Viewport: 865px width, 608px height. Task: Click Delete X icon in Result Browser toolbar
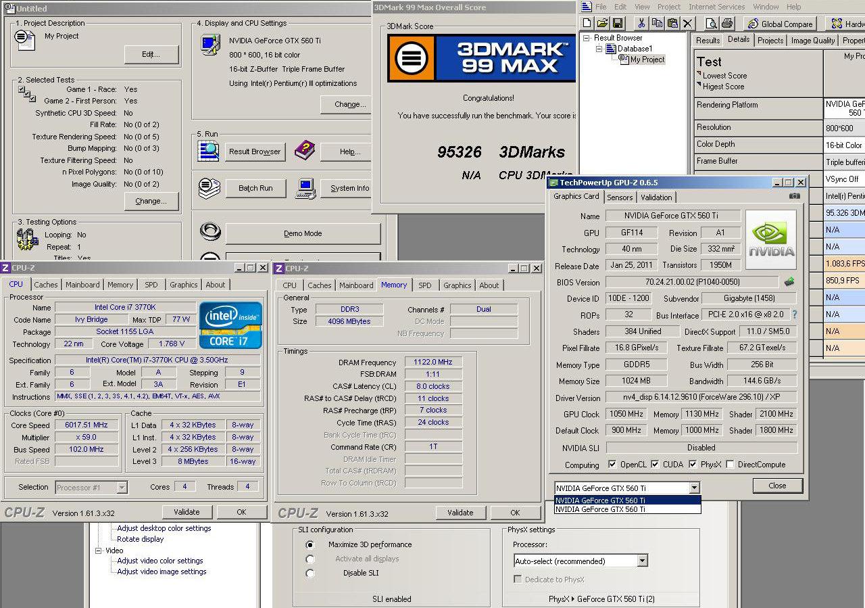[x=688, y=24]
